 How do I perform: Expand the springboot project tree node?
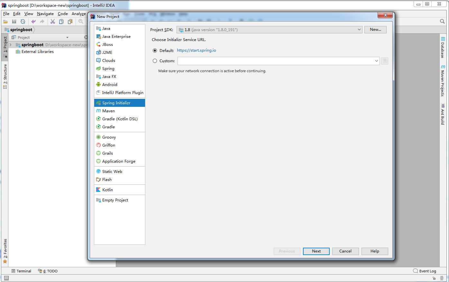pos(11,45)
